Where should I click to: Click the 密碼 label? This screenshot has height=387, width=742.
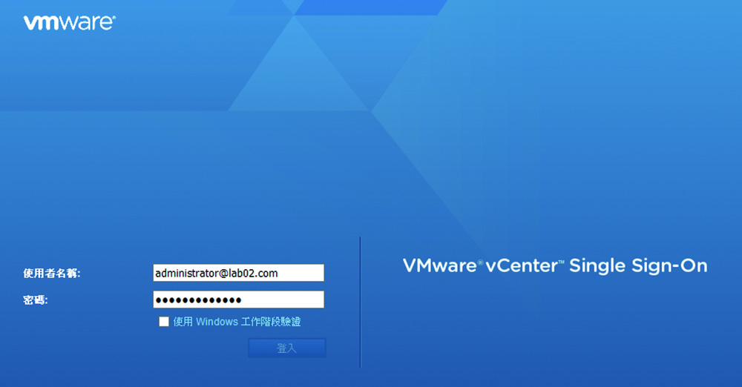tap(36, 300)
